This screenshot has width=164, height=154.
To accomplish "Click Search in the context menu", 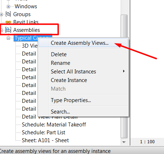I will point(60,112).
